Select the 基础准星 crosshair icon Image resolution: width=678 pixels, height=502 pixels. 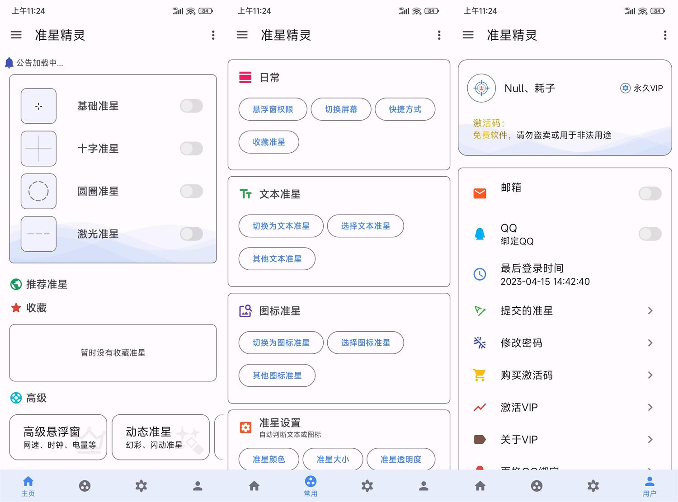(x=38, y=106)
